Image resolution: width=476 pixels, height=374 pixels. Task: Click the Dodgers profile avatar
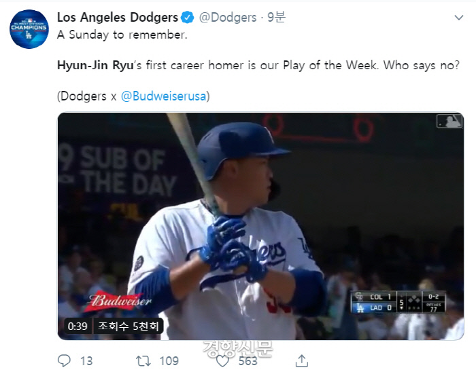click(29, 29)
